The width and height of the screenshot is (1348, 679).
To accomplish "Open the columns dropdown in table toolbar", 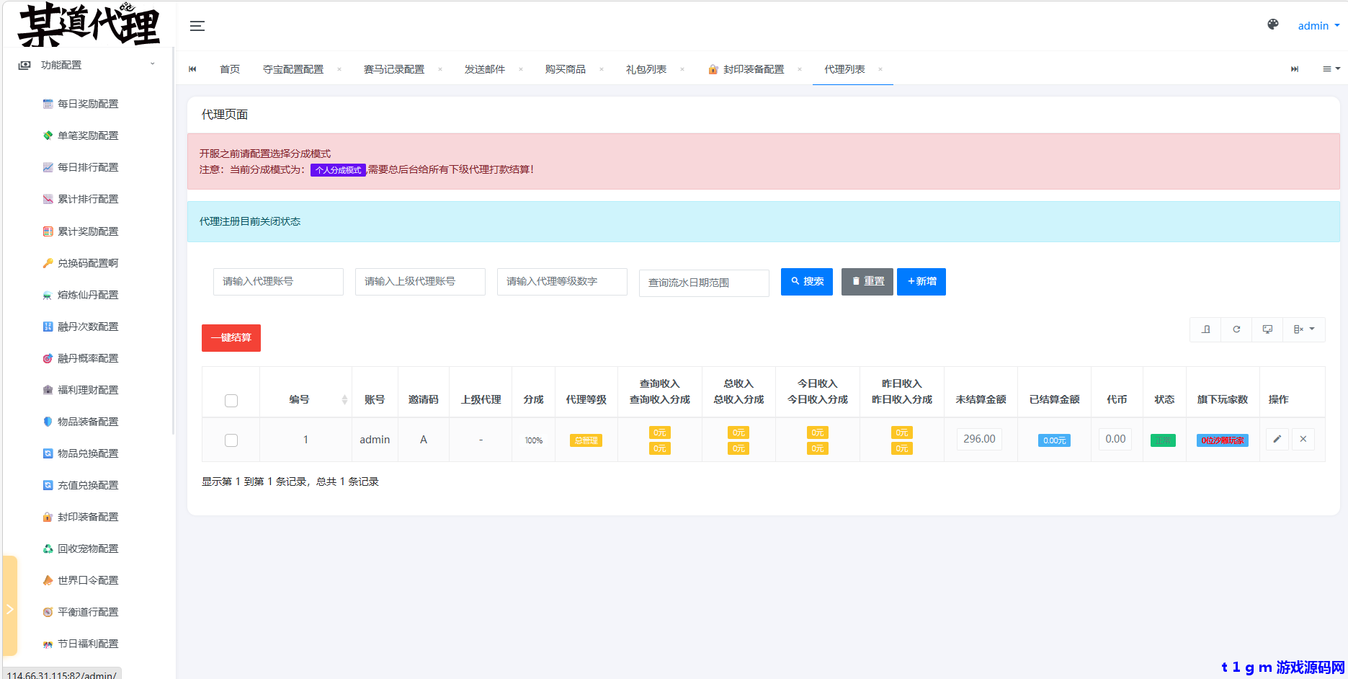I will click(x=1304, y=329).
